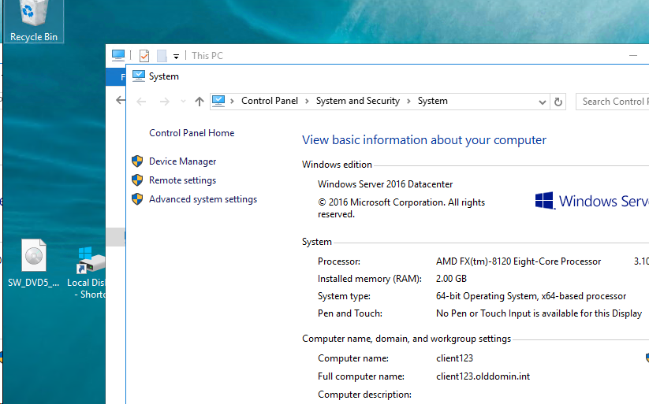Go to Control Panel Home
Viewport: 649px width, 404px height.
(x=192, y=133)
